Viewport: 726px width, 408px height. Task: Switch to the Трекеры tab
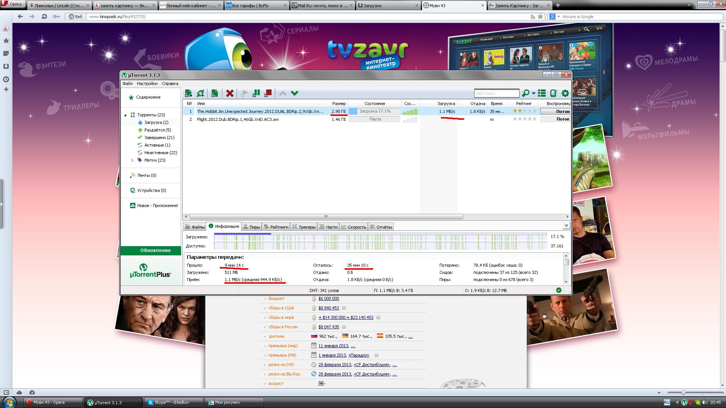(304, 227)
